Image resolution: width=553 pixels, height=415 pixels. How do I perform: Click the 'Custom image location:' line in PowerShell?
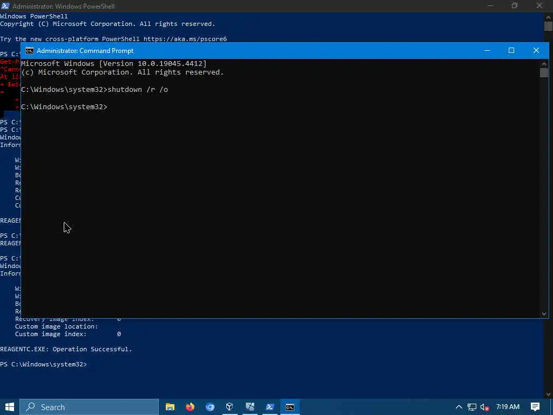pos(56,326)
